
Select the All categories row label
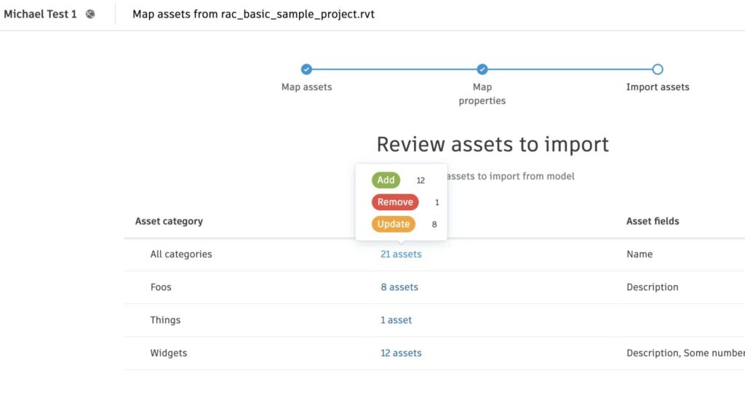[181, 254]
